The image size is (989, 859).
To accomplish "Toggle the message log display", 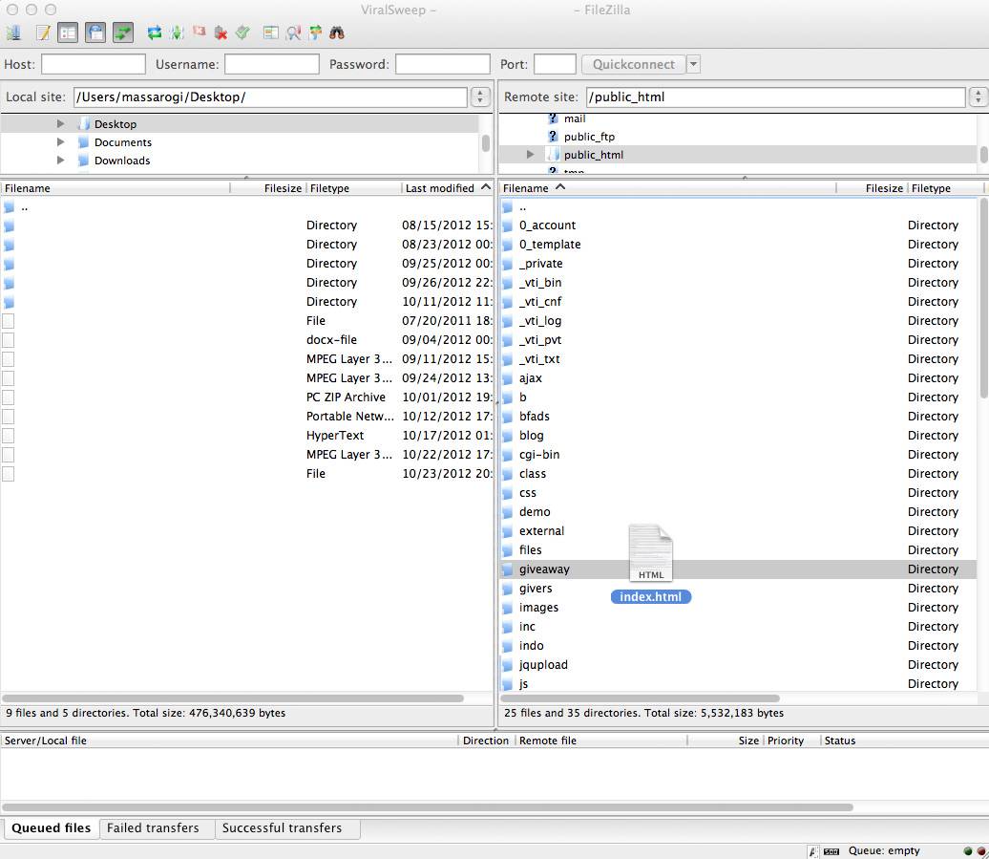I will click(x=43, y=32).
